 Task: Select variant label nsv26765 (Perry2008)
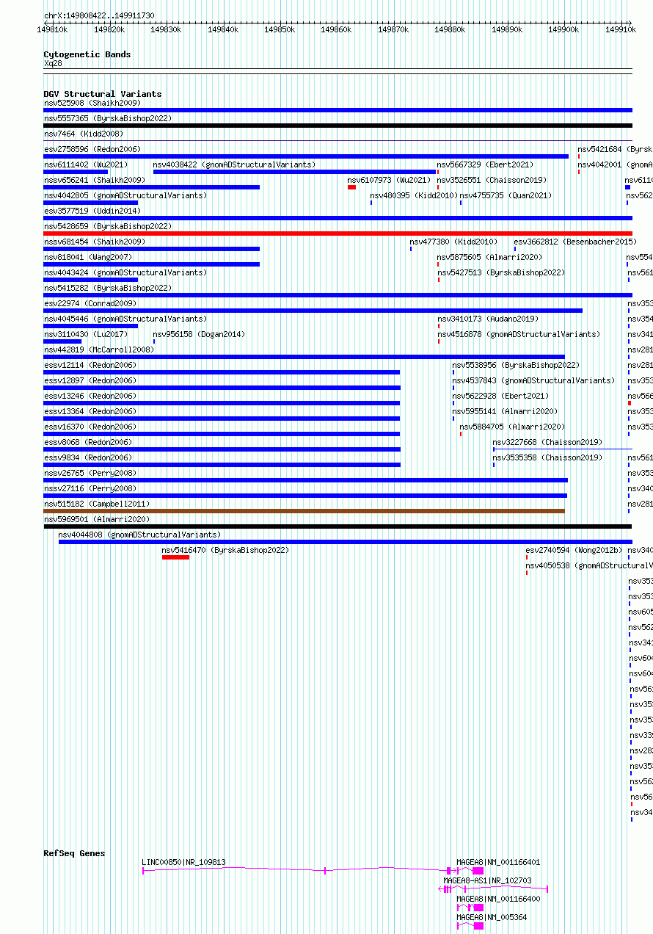(90, 473)
